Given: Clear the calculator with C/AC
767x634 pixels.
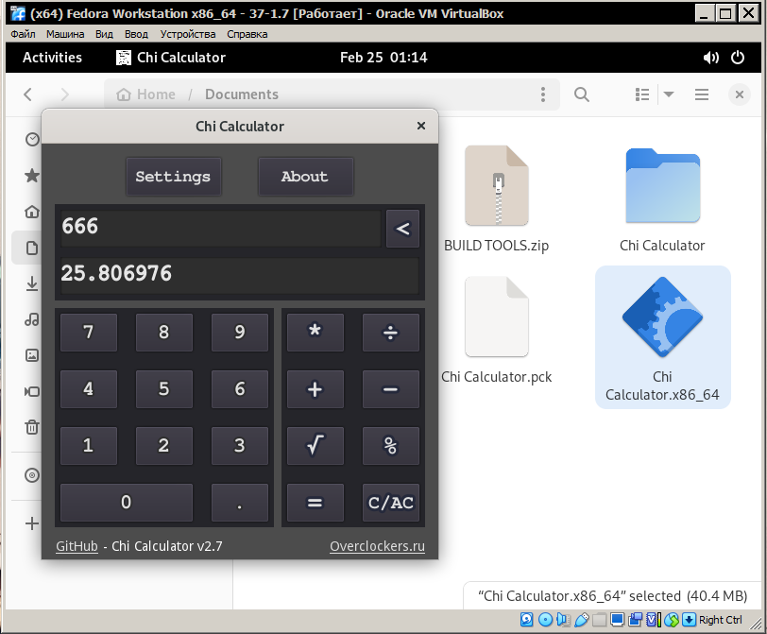Looking at the screenshot, I should pyautogui.click(x=391, y=503).
